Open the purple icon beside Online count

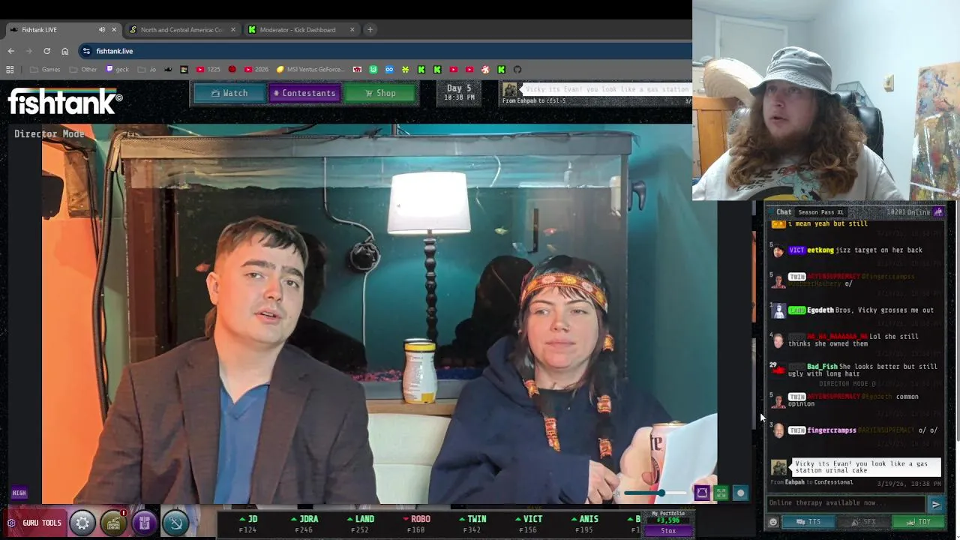point(937,212)
